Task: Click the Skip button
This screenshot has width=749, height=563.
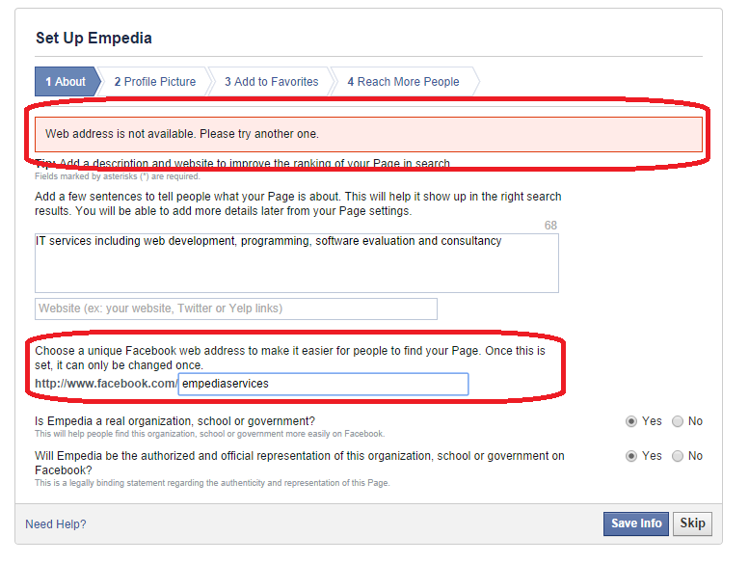Action: (x=692, y=523)
